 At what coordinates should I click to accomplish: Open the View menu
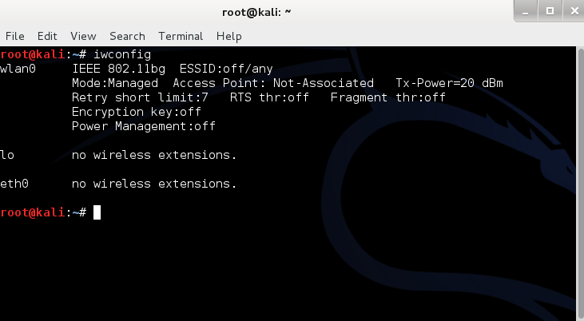point(83,36)
